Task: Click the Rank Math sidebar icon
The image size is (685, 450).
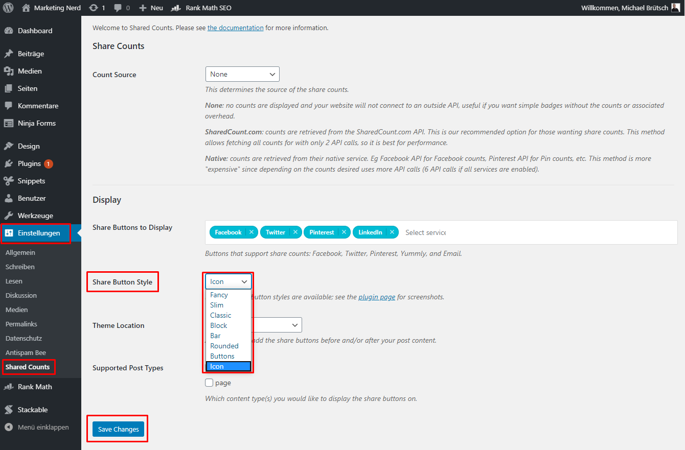Action: pyautogui.click(x=9, y=387)
